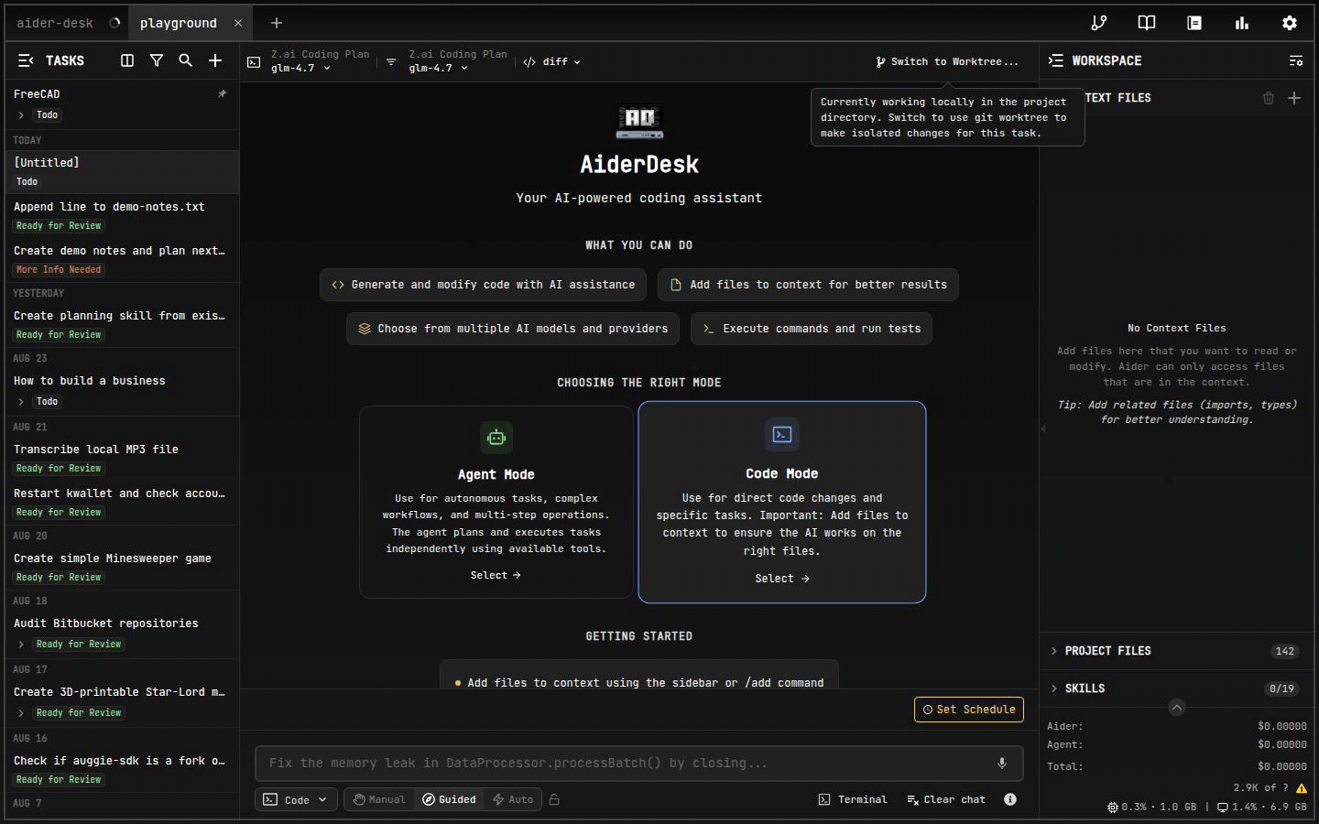Open the diff edit format dropdown

click(x=552, y=61)
